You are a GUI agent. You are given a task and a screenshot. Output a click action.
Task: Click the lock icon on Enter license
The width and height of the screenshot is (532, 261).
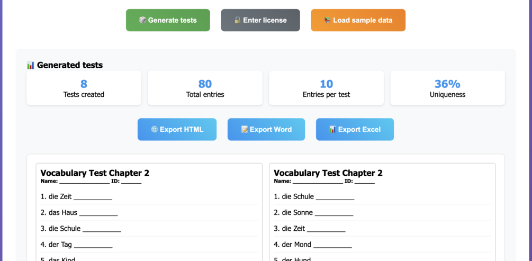click(237, 20)
